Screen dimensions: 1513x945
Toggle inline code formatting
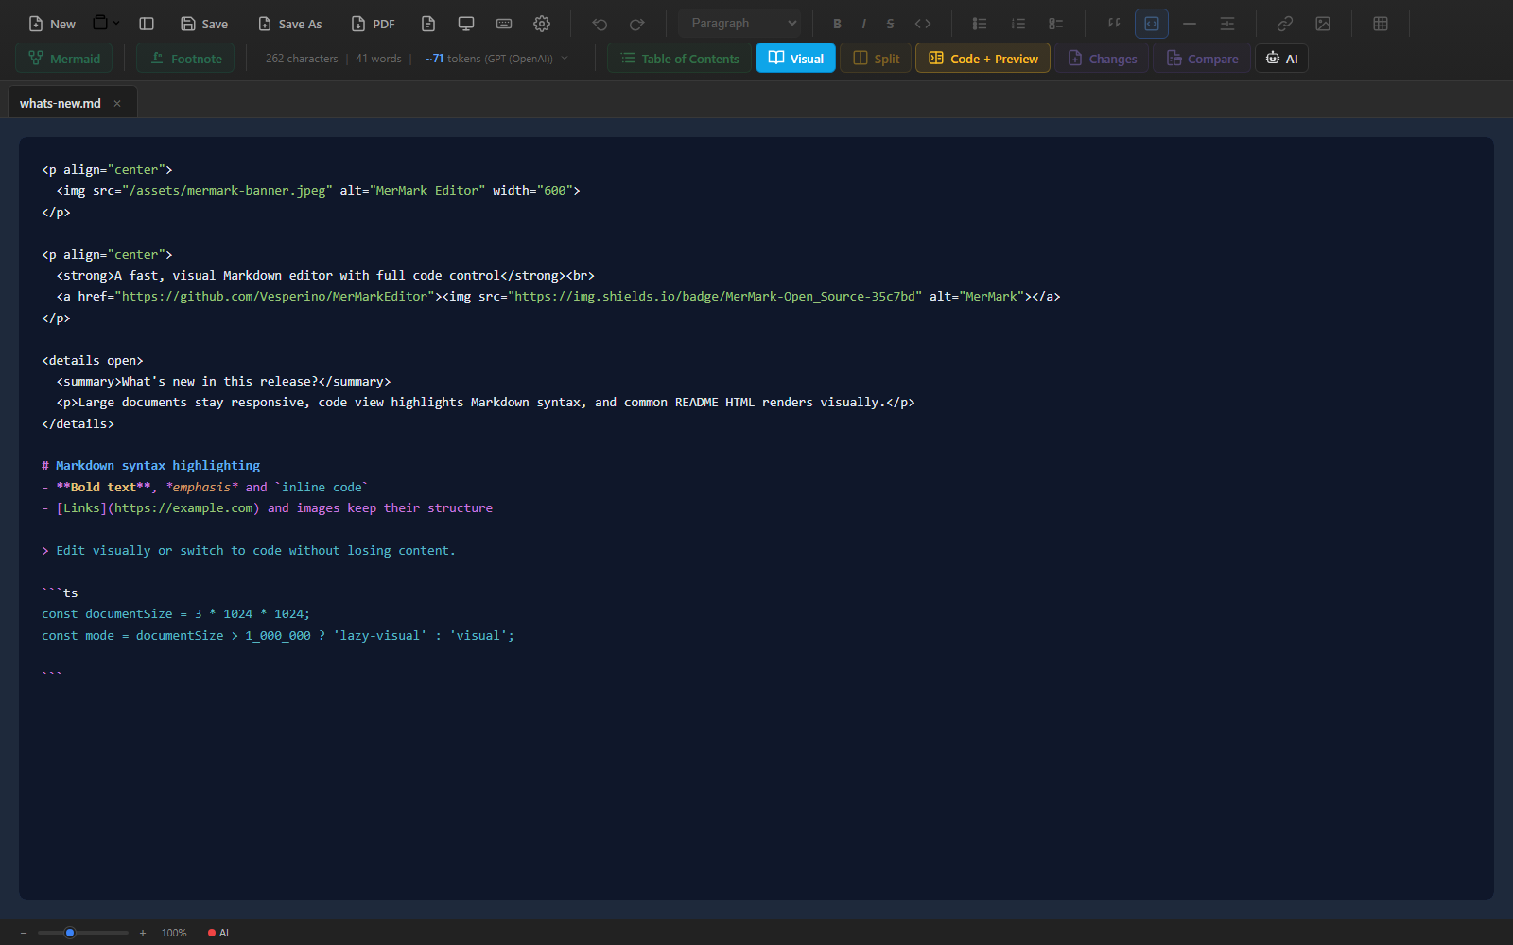(x=923, y=24)
